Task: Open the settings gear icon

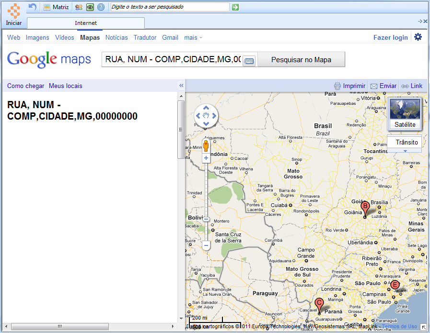Action: [x=418, y=37]
